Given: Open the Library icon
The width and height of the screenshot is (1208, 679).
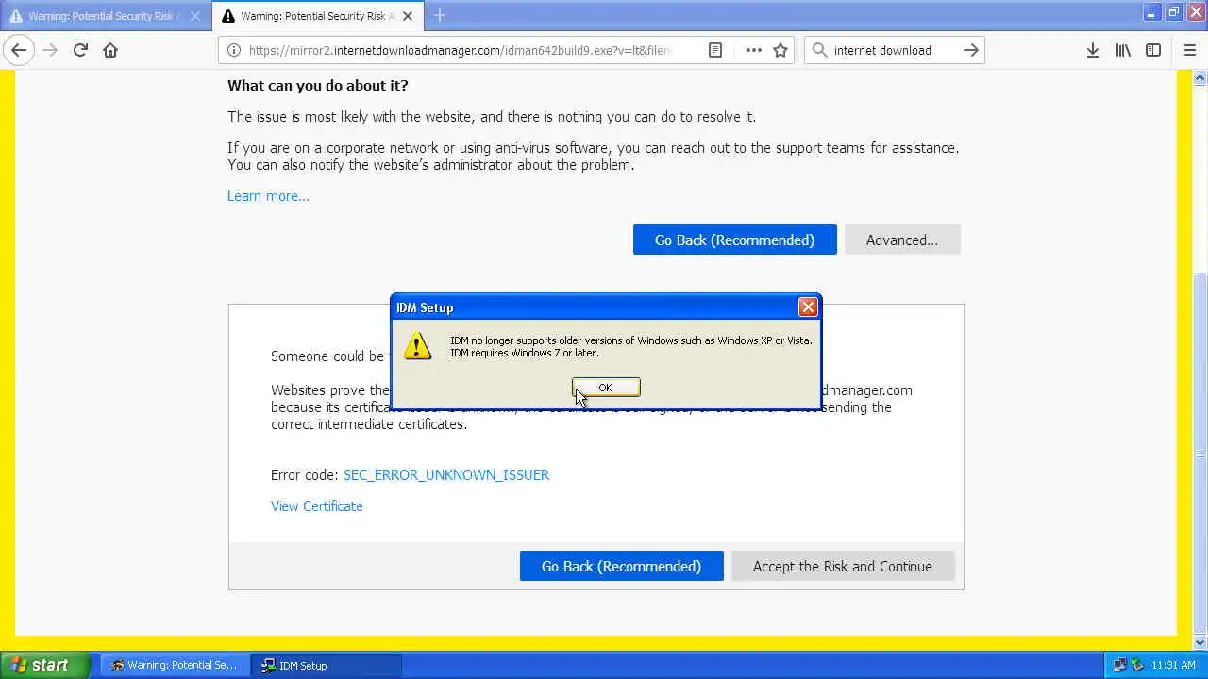Looking at the screenshot, I should pos(1123,50).
